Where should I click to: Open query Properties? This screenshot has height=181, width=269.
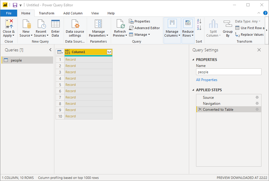tap(139, 21)
